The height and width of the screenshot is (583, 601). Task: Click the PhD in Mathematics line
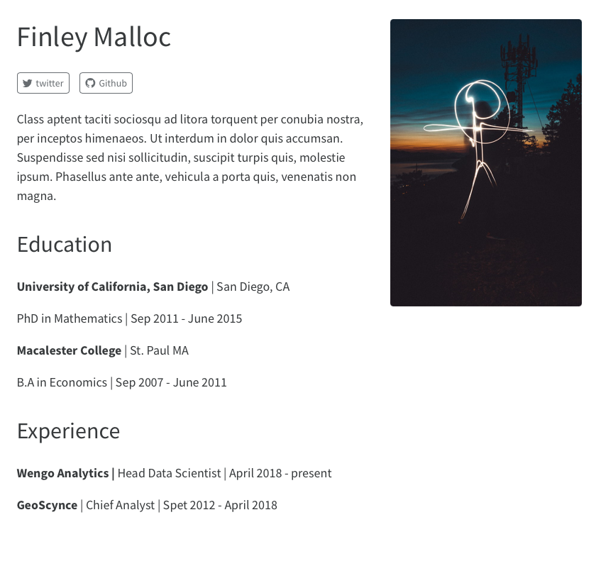point(70,318)
